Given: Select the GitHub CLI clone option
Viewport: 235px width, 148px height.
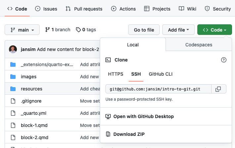Looking at the screenshot, I should click(x=161, y=74).
